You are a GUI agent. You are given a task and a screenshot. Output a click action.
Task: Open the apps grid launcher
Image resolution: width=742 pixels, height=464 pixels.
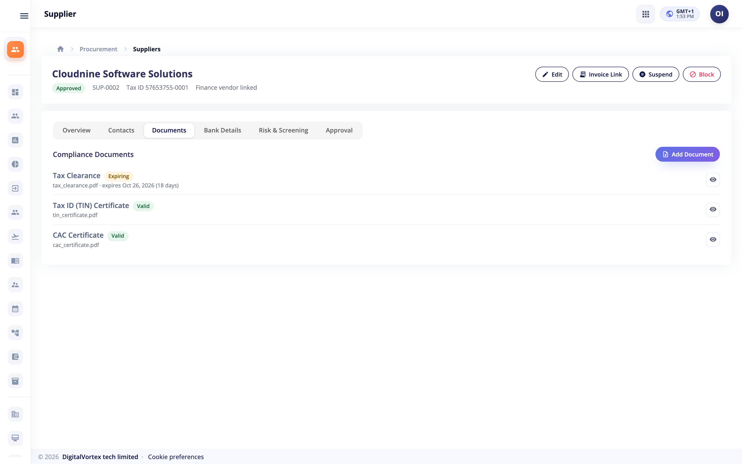[645, 14]
